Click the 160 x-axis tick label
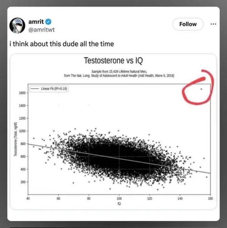 click(210, 198)
